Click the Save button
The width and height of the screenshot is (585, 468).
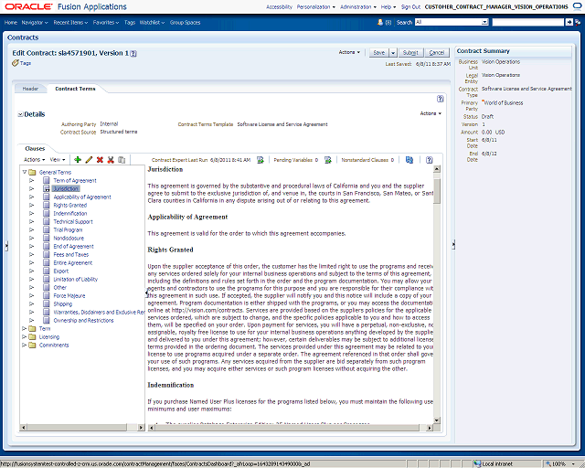tap(379, 53)
